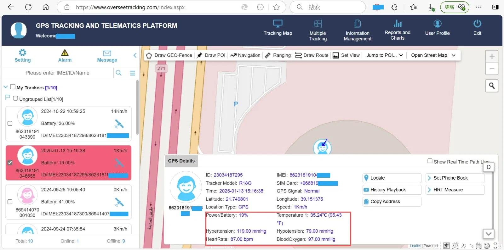The image size is (504, 250).
Task: Collapse the left tracker panel arrow
Action: [x=135, y=56]
